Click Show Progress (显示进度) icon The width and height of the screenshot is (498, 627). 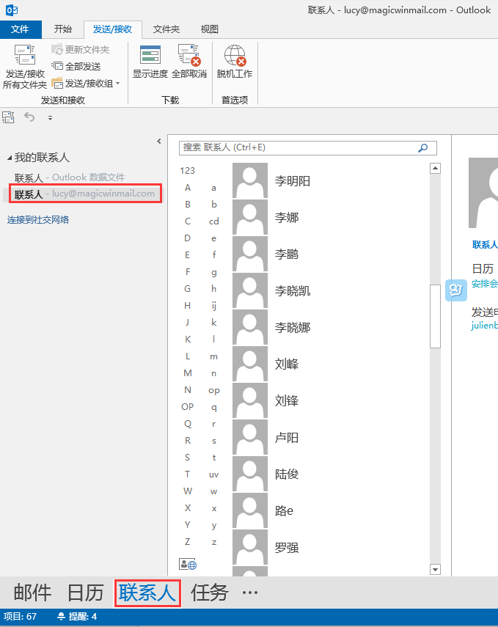[x=150, y=55]
